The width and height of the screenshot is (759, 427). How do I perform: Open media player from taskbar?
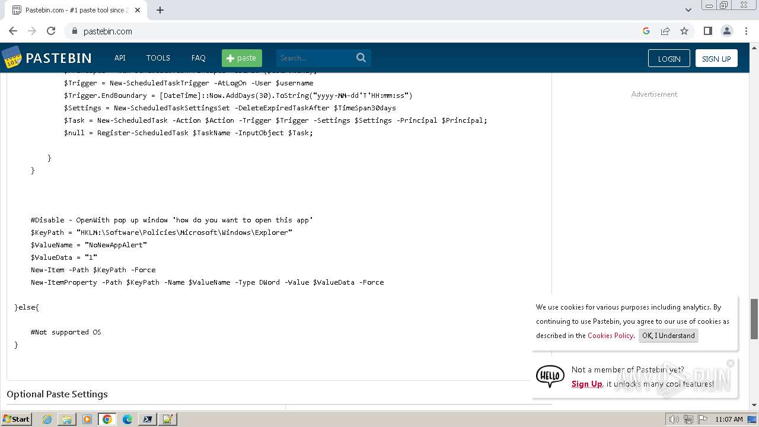(x=87, y=419)
